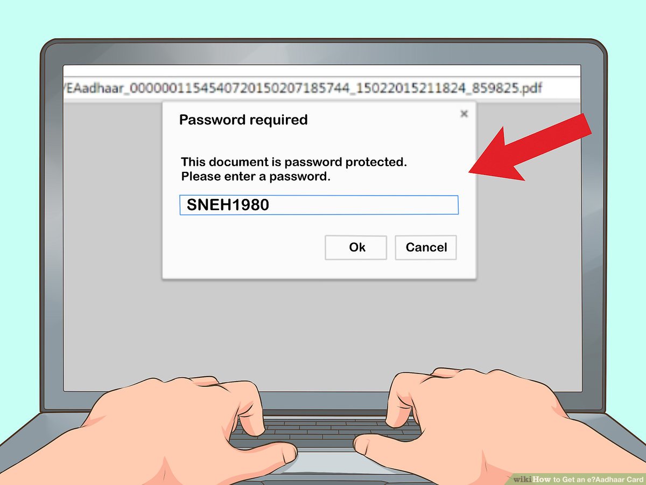The image size is (646, 485).
Task: Click the 'This document is password protected' message
Action: tap(294, 162)
